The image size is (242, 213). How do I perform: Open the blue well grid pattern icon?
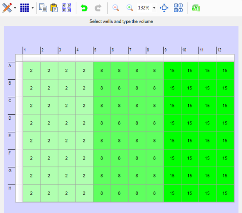click(25, 8)
